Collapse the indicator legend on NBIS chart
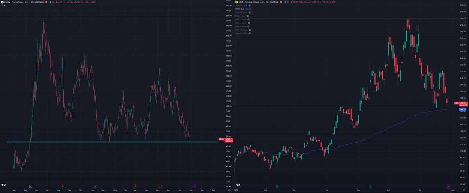 point(238,37)
